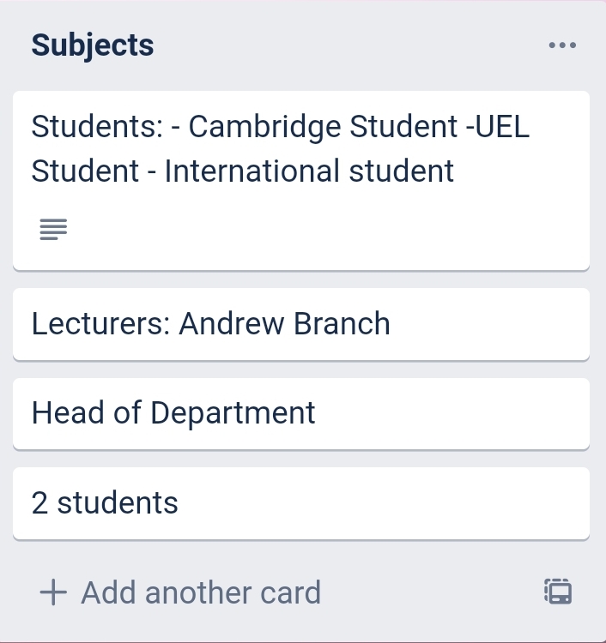The width and height of the screenshot is (606, 643).
Task: Open the Students card
Action: (300, 180)
